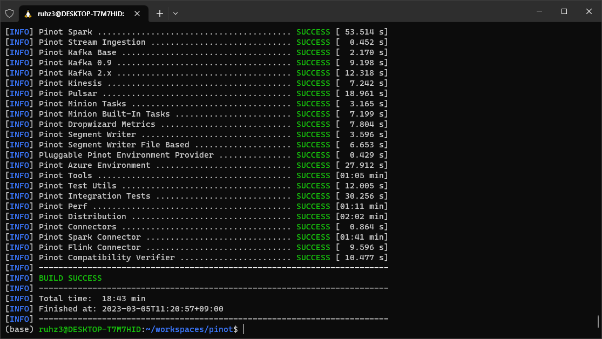602x339 pixels.
Task: Click 'Pinot Kafka Base' text
Action: pyautogui.click(x=78, y=52)
